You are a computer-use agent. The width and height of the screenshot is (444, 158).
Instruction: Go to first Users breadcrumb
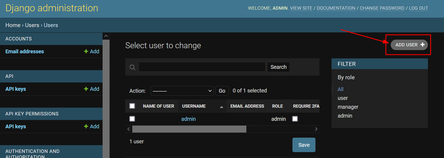32,25
